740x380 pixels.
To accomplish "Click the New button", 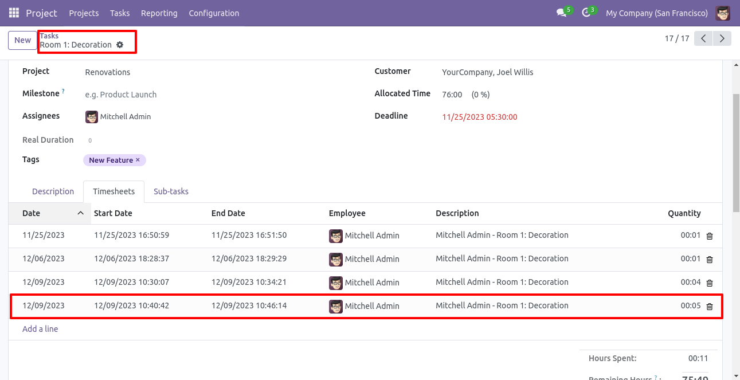I will coord(22,40).
